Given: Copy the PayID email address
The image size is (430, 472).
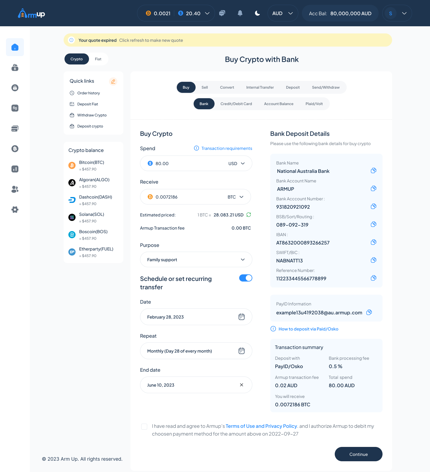Looking at the screenshot, I should tap(369, 312).
